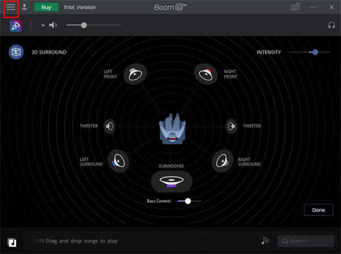Toggle the Left Front speaker
Screen dimensions: 341x254
pos(135,74)
